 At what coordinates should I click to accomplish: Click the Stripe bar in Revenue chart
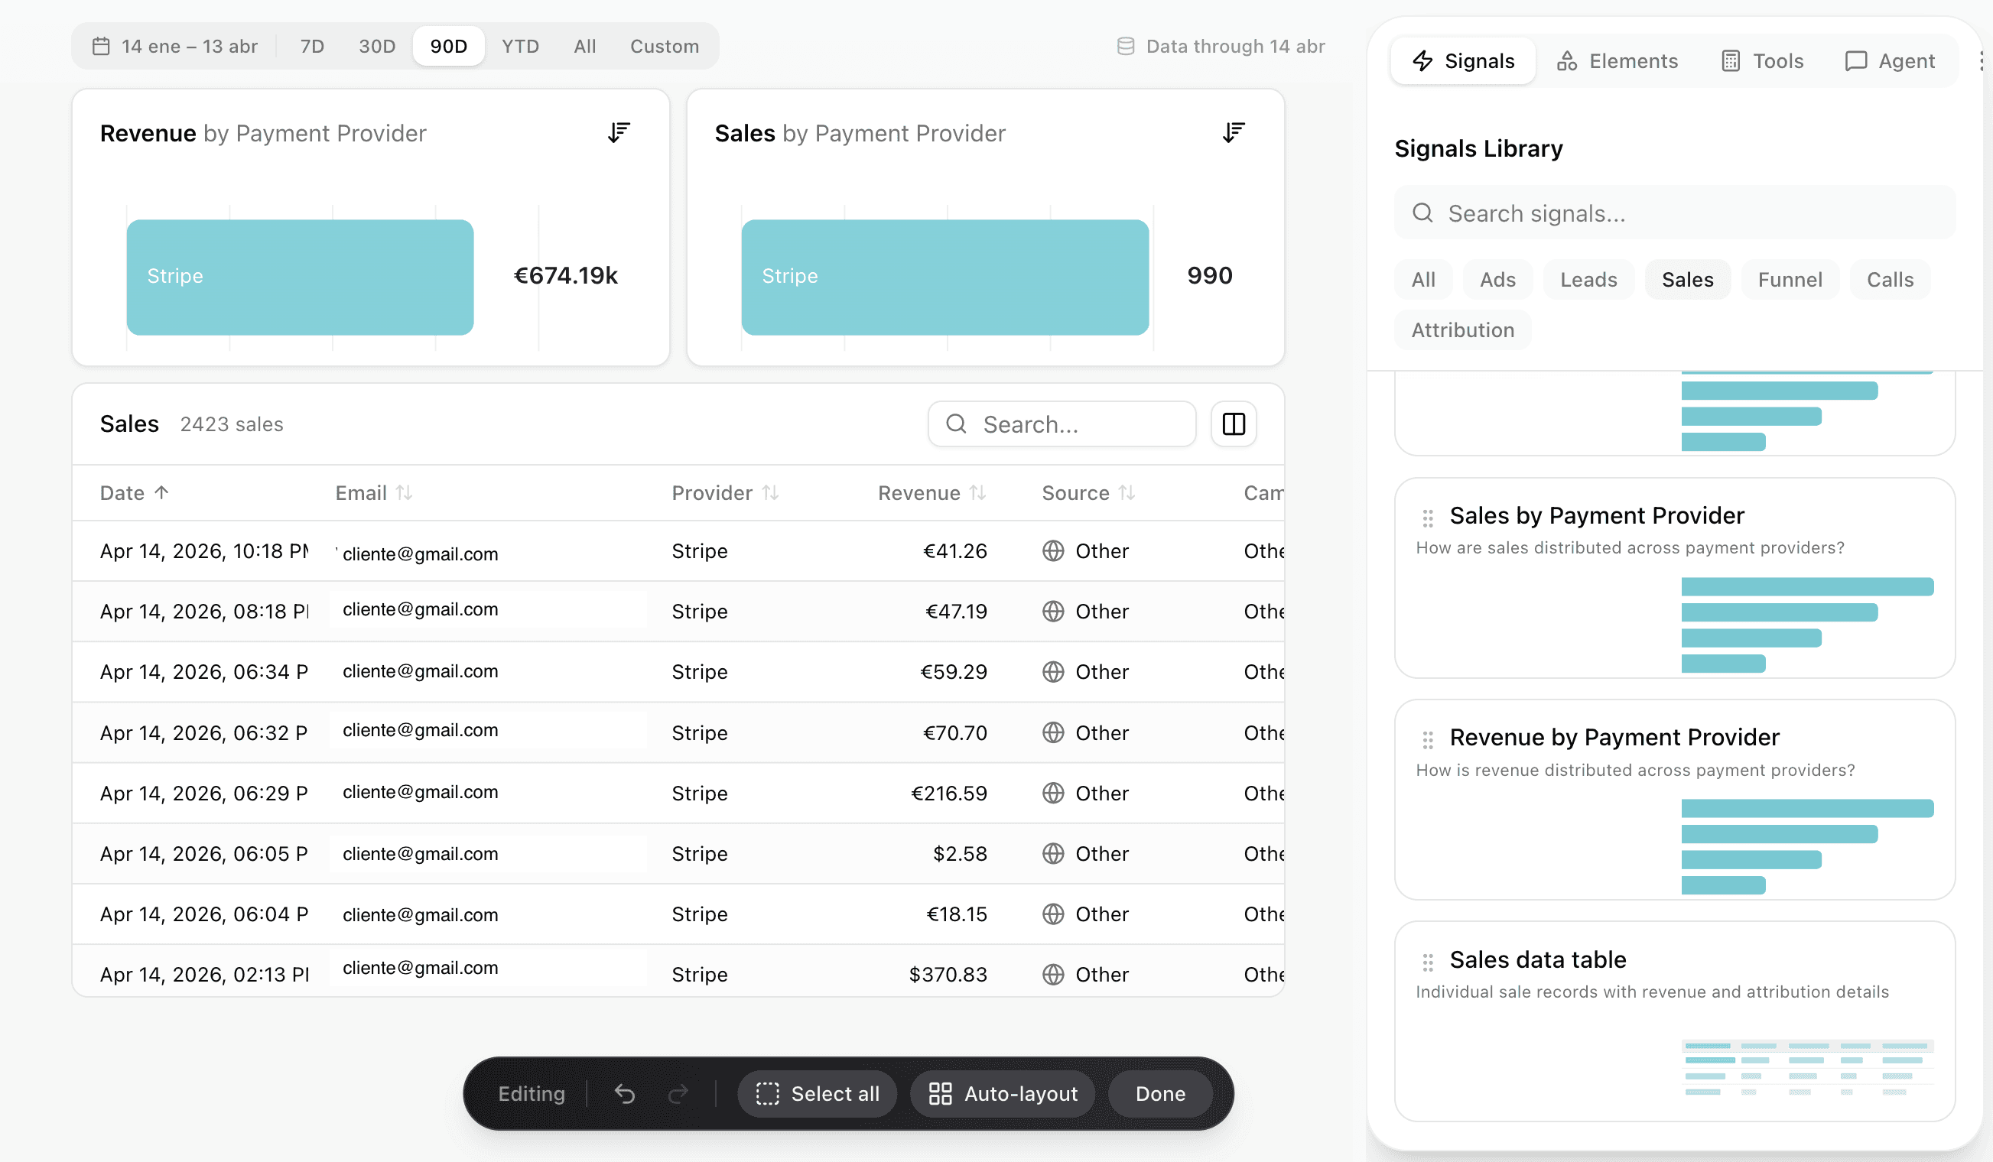(300, 277)
